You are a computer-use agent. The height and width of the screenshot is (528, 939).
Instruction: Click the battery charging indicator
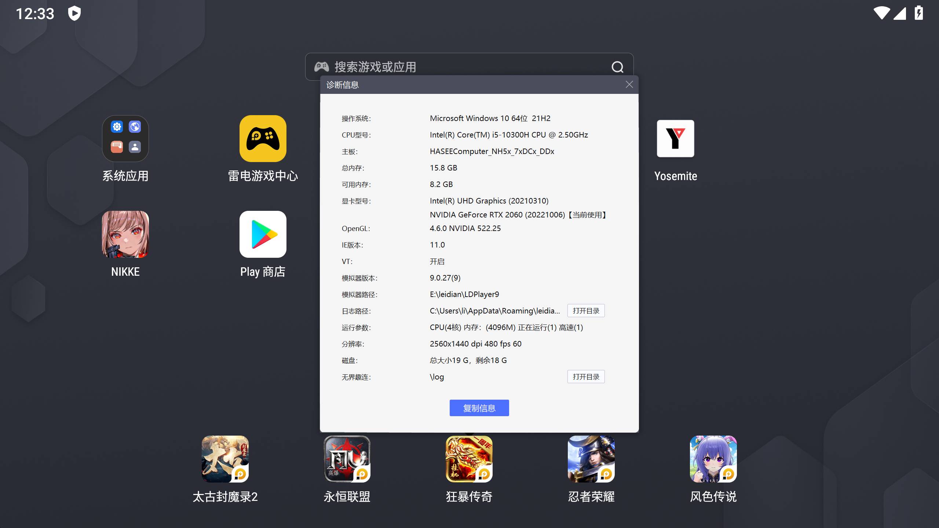pos(918,13)
